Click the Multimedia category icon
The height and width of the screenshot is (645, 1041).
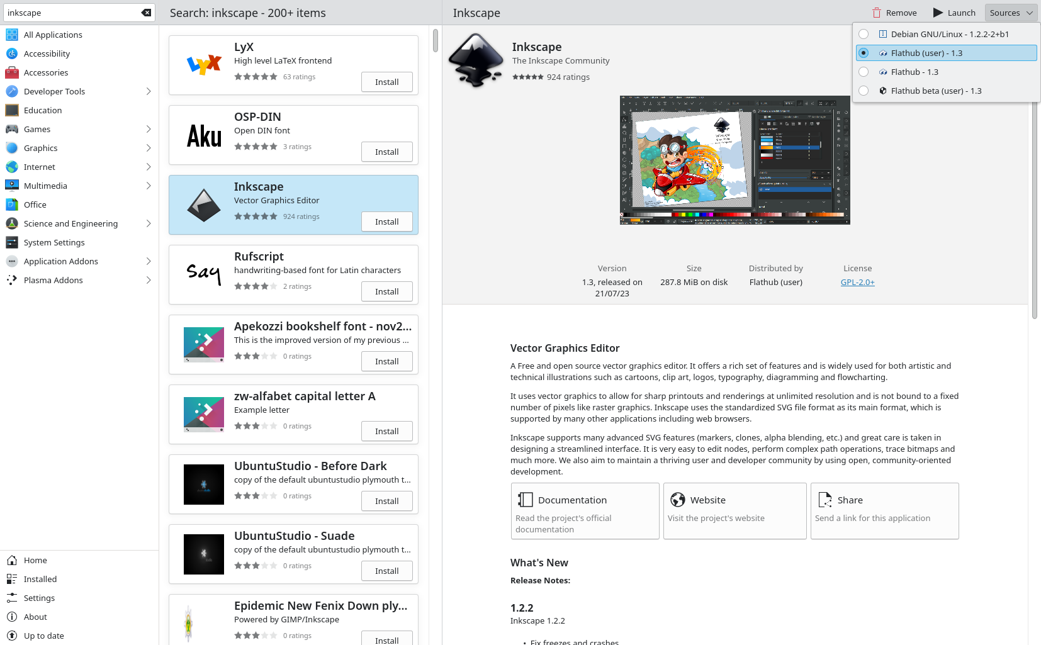(x=12, y=186)
